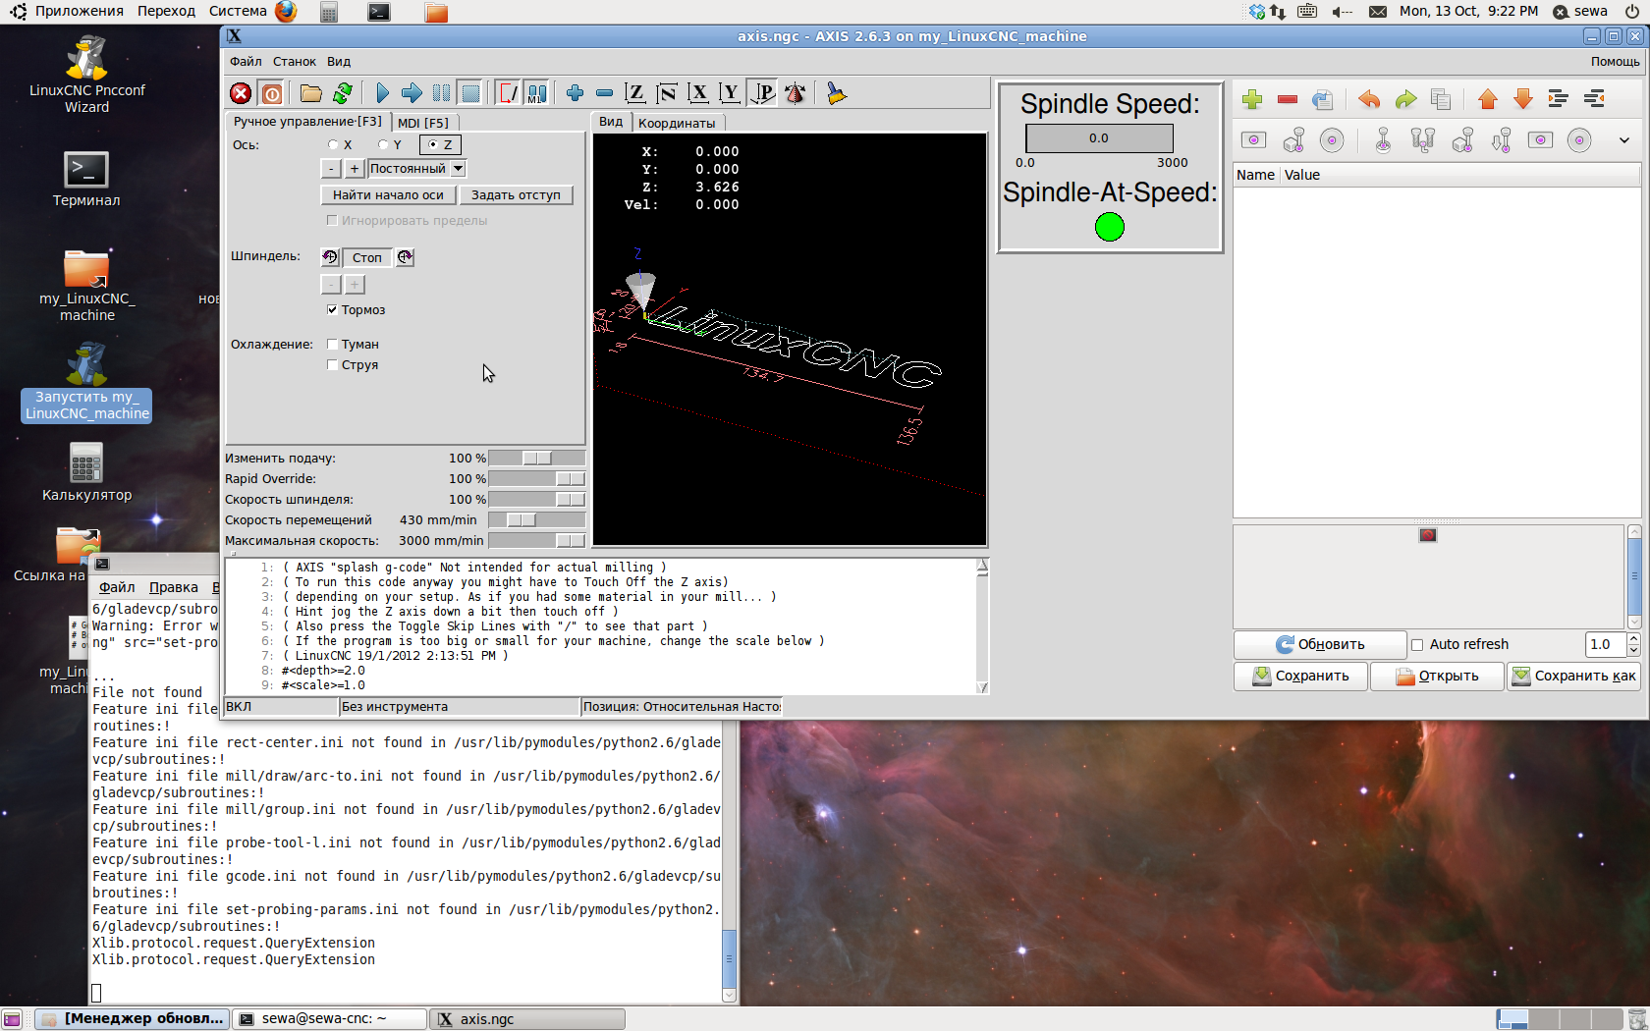
Task: Switch the preview to Z view
Action: tap(635, 93)
